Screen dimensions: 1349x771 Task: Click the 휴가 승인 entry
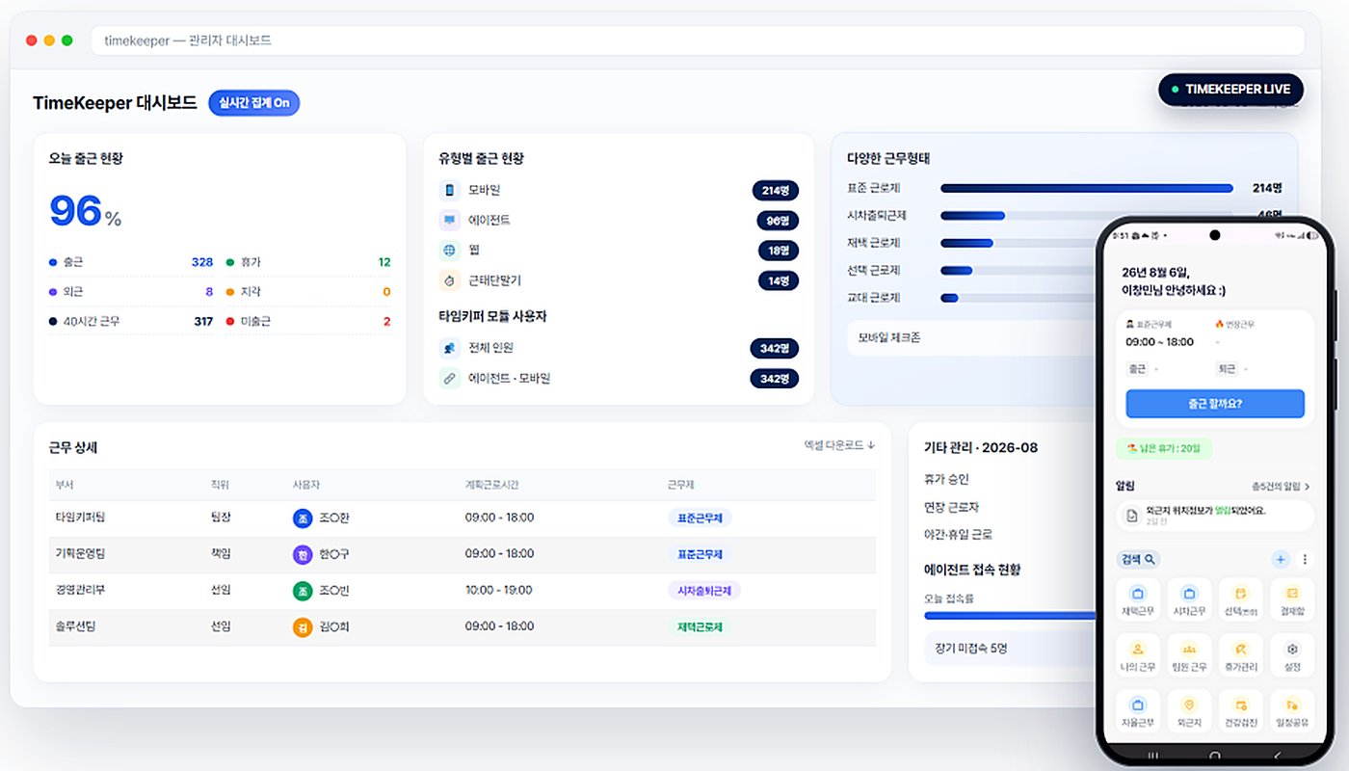tap(945, 479)
